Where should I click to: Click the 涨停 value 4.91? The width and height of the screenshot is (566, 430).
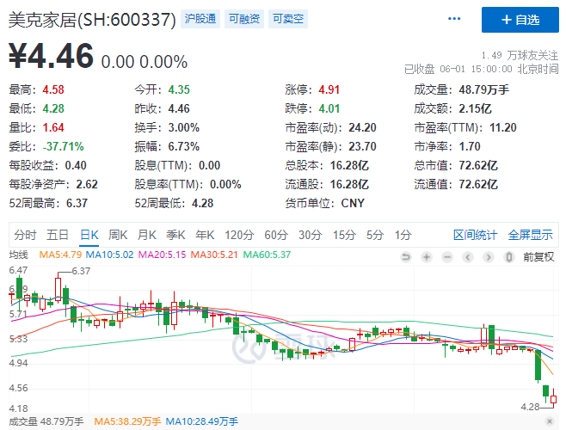tap(329, 89)
